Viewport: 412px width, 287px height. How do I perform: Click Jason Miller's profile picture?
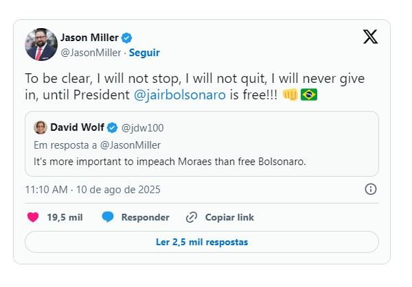[41, 45]
